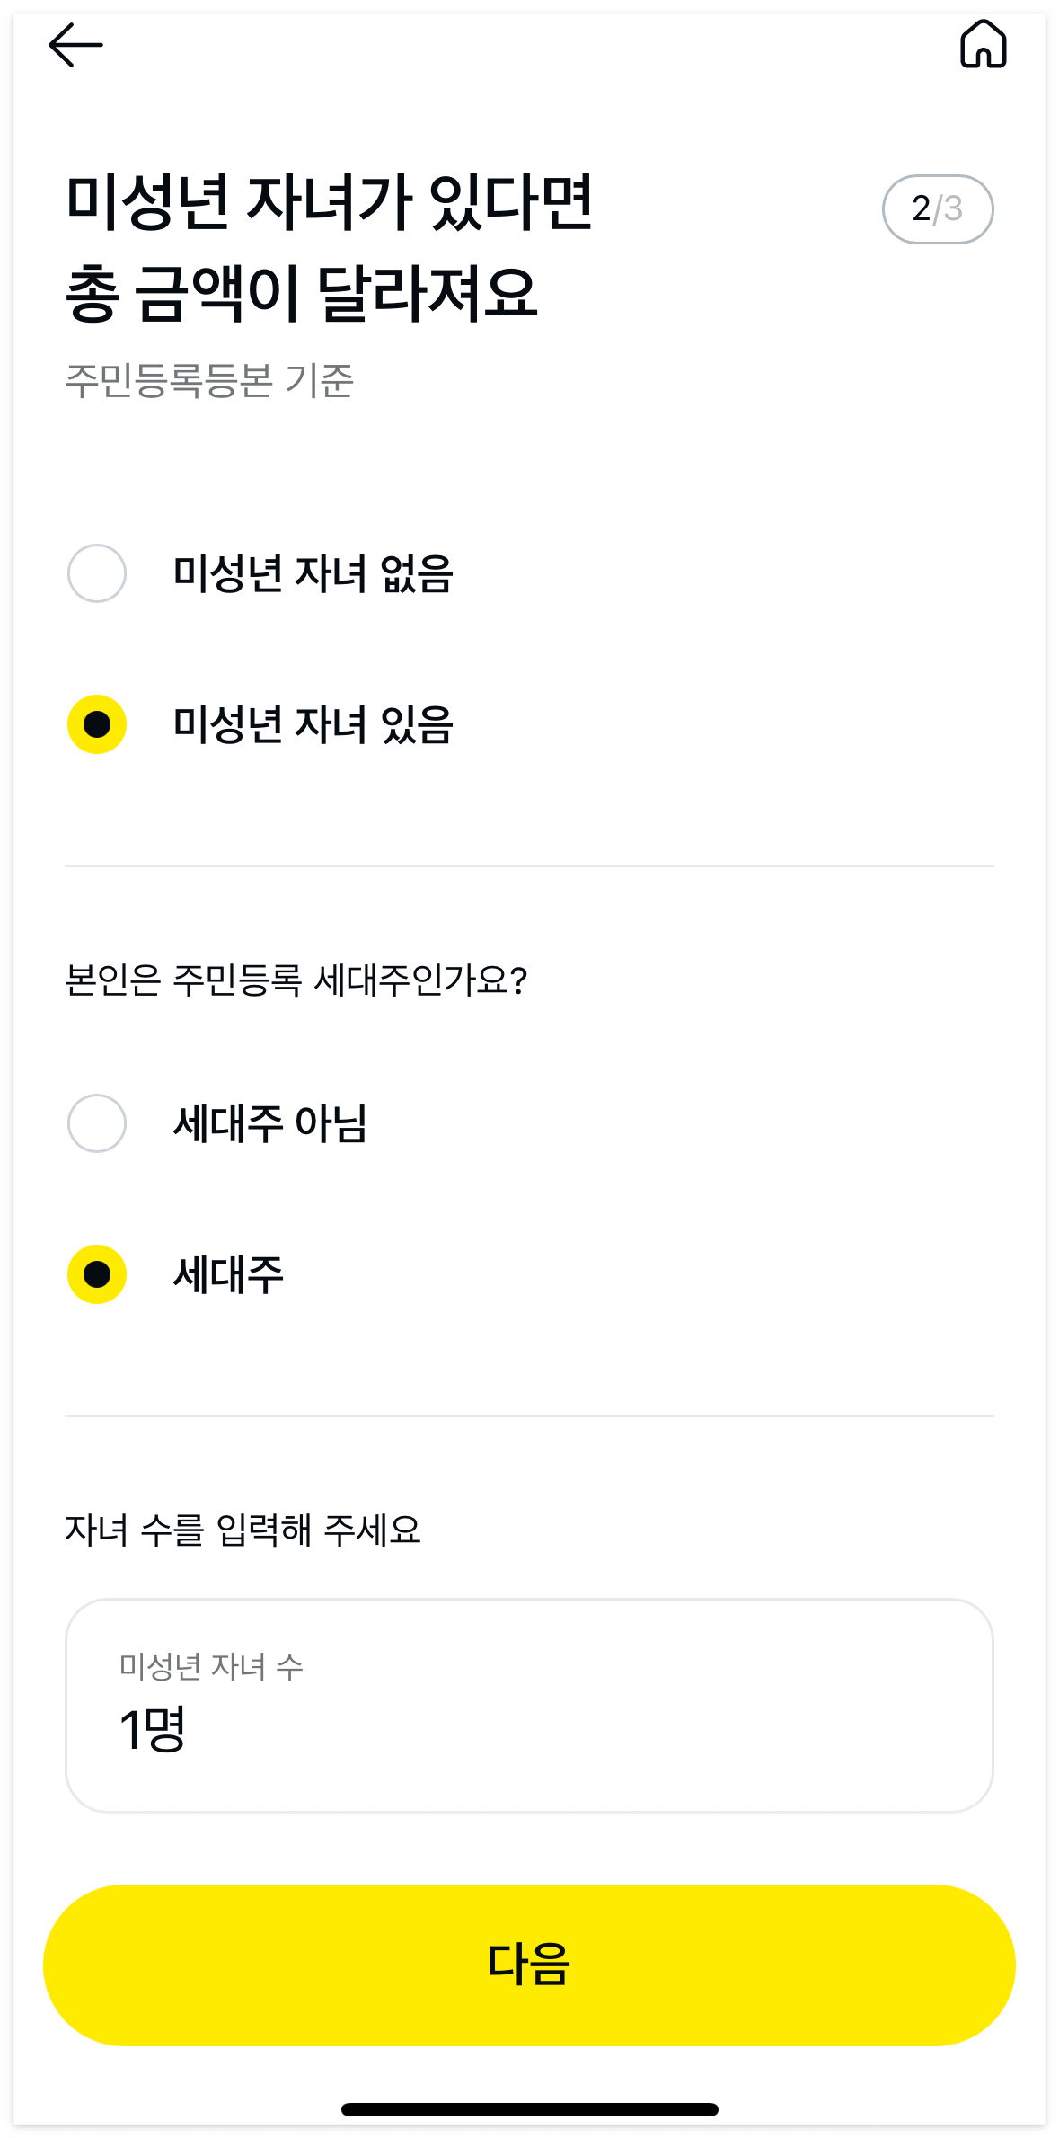Viewport: 1059px width, 2138px height.
Task: Click the 본인은 주민등록 세대주인가요? question text
Action: tap(296, 980)
